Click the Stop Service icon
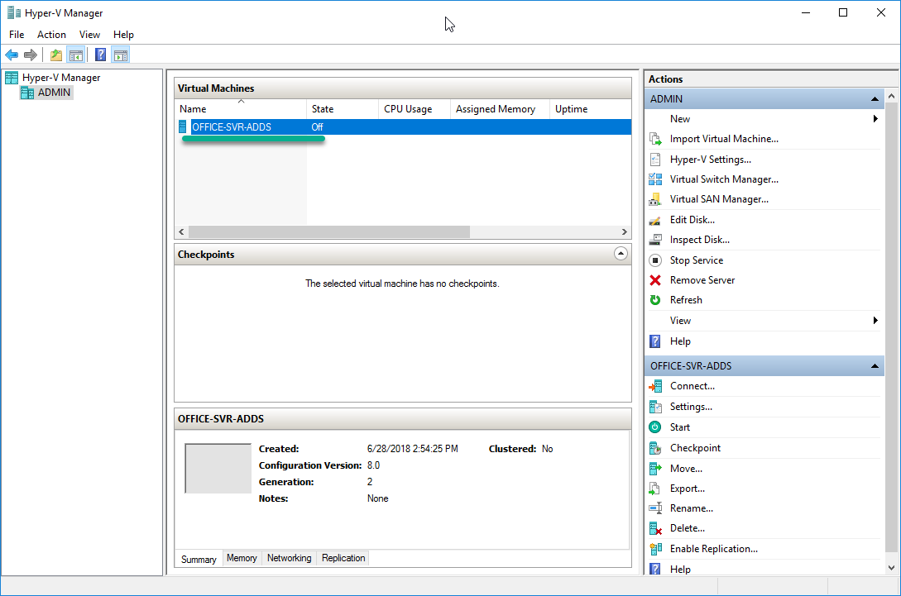Screen dimensions: 901x596 (x=655, y=260)
